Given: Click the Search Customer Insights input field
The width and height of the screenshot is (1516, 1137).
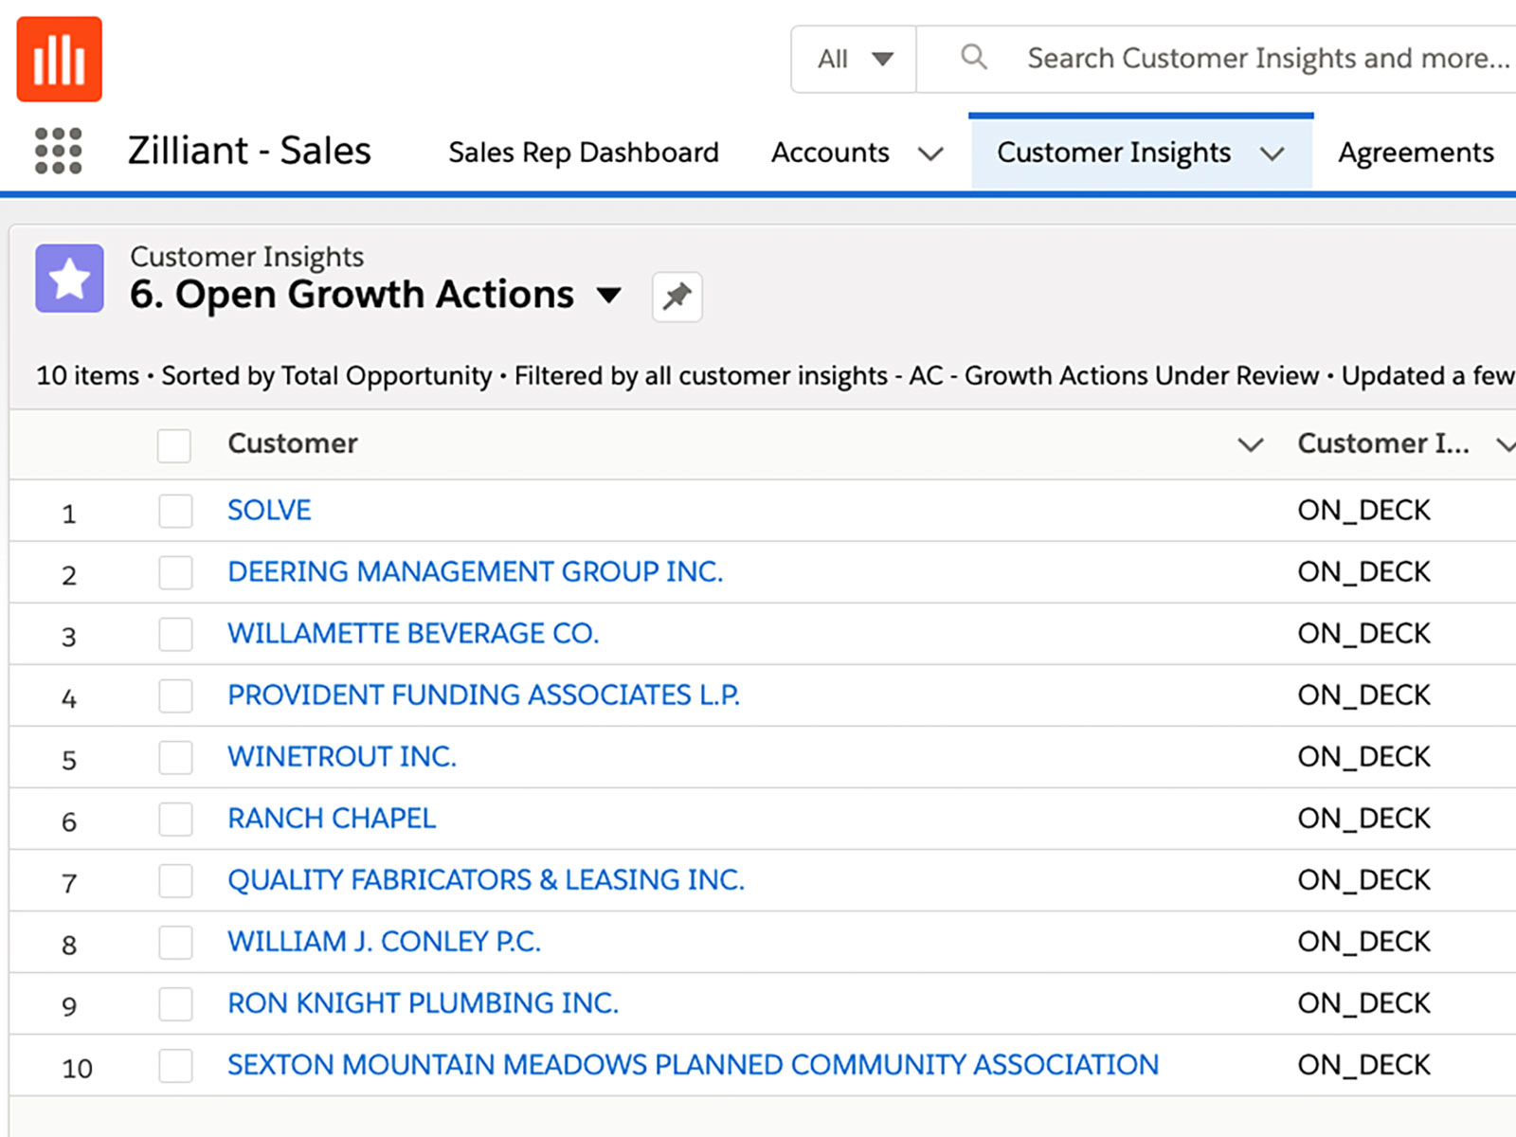Looking at the screenshot, I should click(x=1266, y=59).
